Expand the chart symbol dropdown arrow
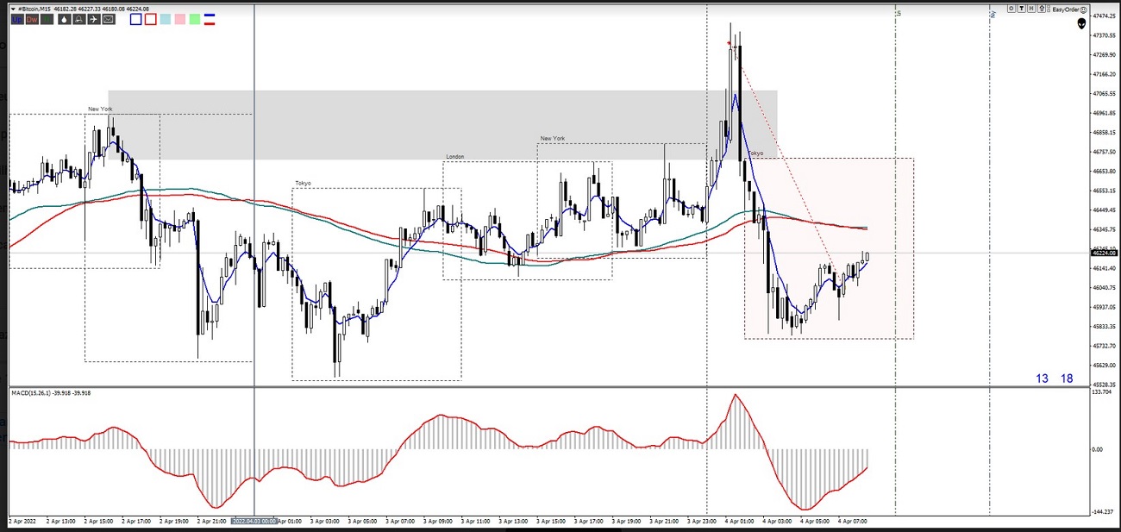The image size is (1121, 532). coord(12,9)
